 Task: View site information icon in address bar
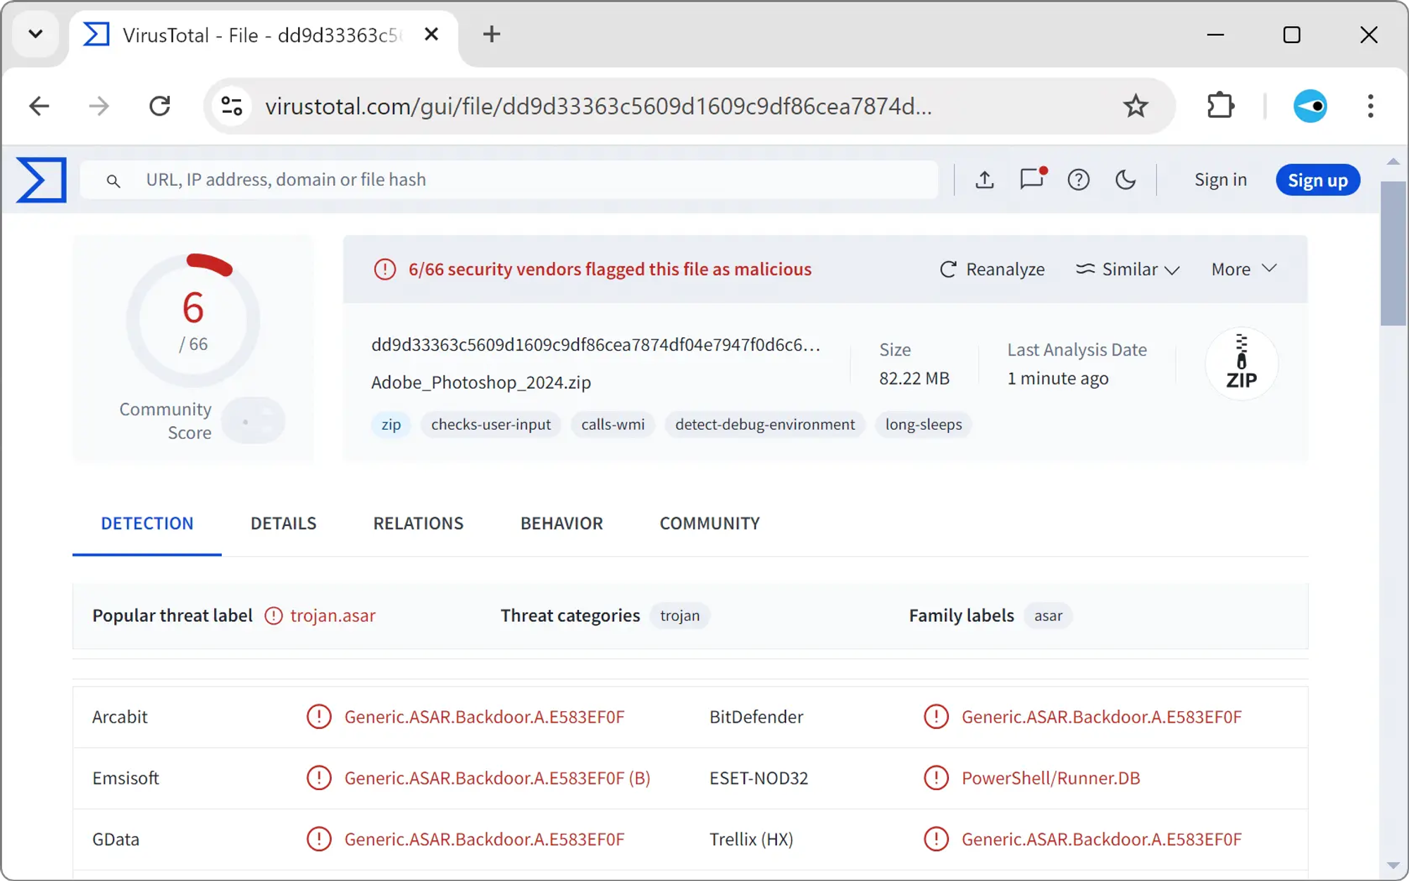[232, 106]
